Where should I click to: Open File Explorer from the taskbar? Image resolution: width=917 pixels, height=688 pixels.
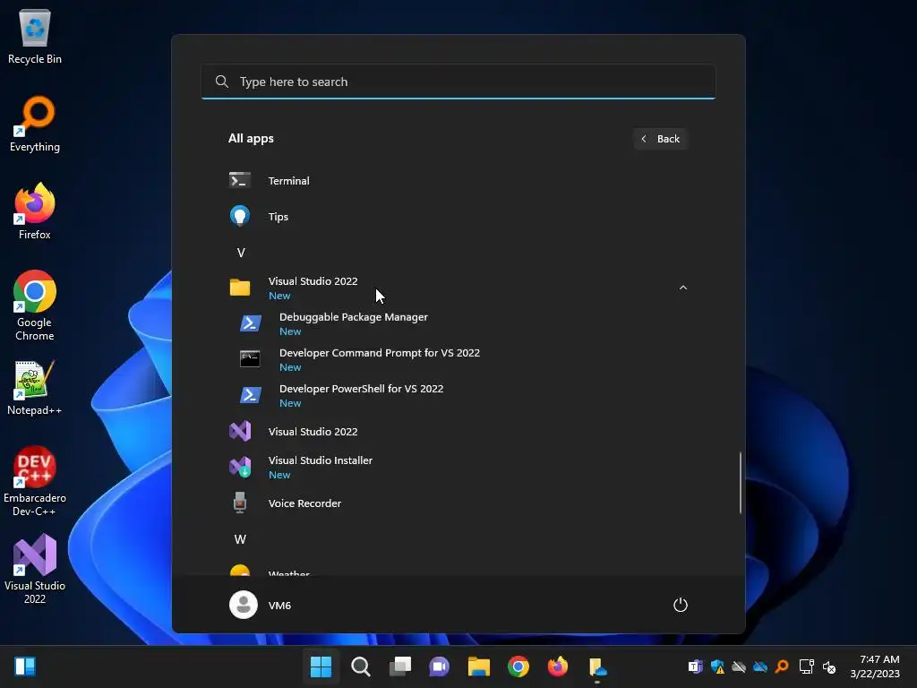(x=479, y=666)
